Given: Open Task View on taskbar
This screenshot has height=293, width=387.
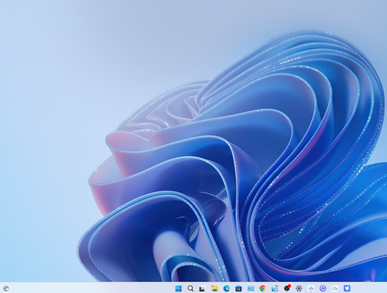Looking at the screenshot, I should click(x=202, y=288).
